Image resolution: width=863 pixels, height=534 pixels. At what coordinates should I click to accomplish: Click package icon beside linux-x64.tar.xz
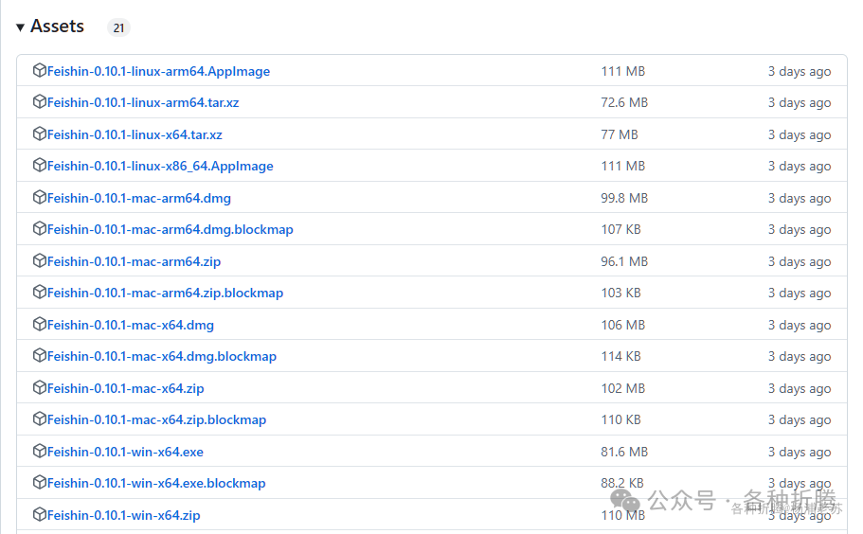40,133
